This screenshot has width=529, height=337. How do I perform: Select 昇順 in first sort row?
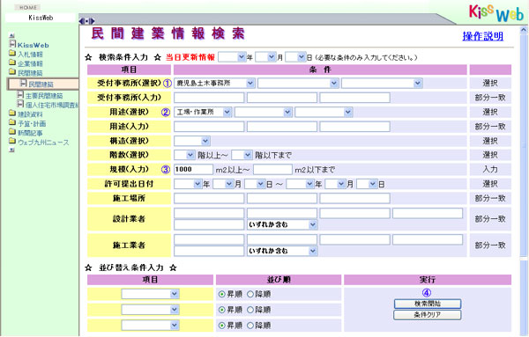221,294
